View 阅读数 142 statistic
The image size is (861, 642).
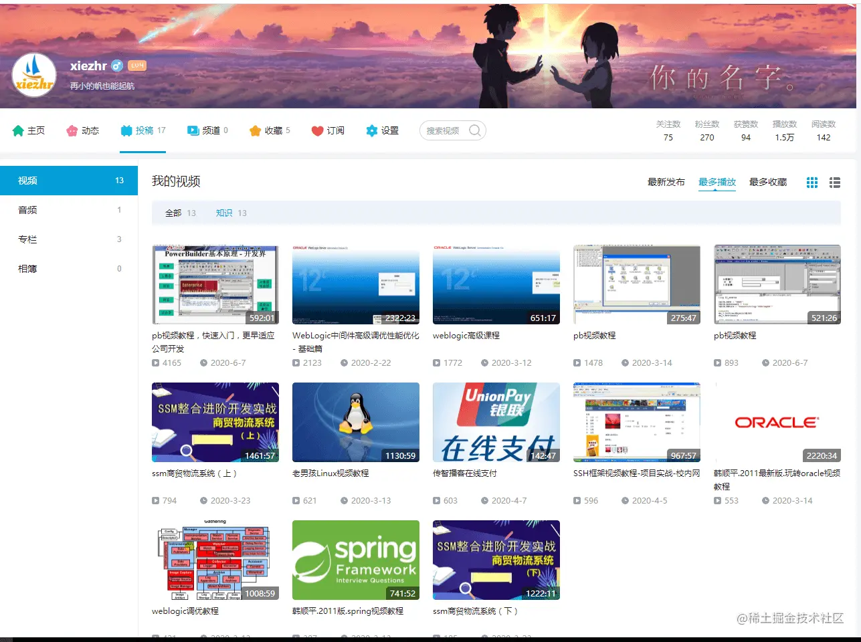click(x=824, y=130)
